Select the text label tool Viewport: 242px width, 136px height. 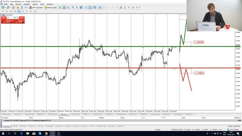tap(133, 8)
